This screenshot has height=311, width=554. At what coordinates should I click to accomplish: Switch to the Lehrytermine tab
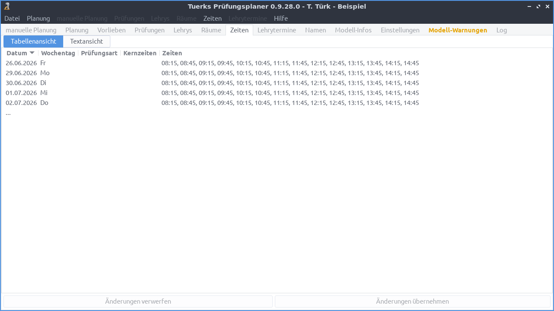(x=277, y=30)
